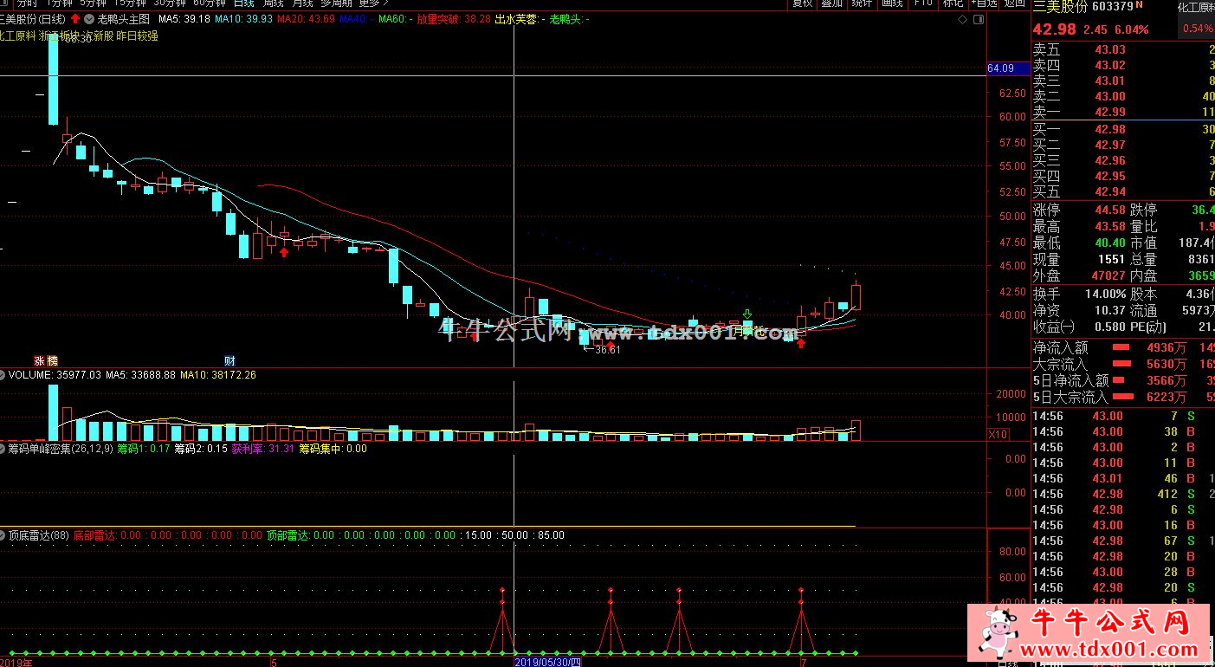Screen dimensions: 1215x667
Task: Click the 买一 price 42.98
Action: [1110, 129]
